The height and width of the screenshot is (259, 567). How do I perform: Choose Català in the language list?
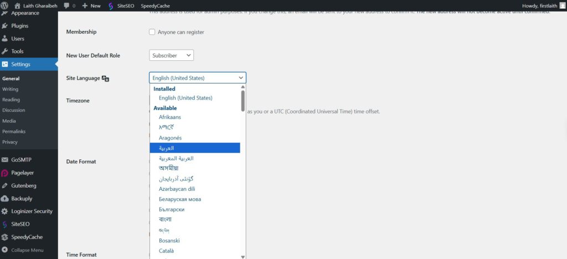coord(166,251)
